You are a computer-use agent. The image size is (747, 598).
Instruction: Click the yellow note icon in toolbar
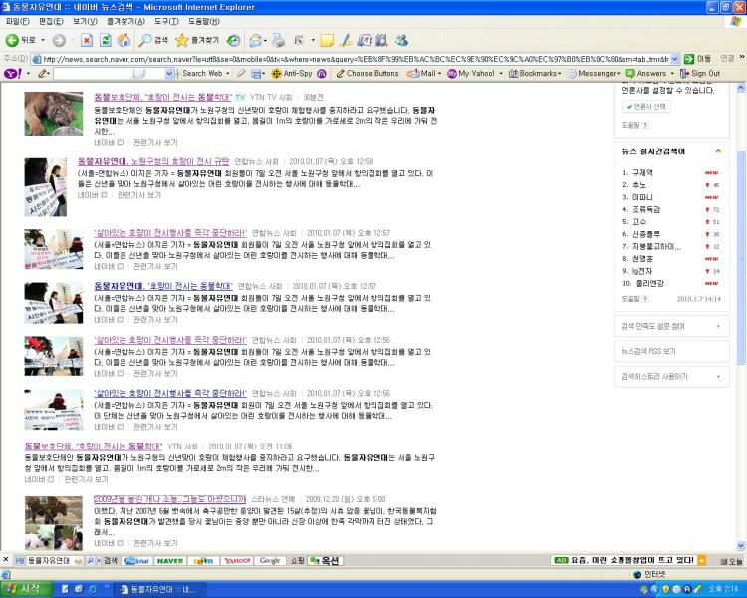(327, 41)
